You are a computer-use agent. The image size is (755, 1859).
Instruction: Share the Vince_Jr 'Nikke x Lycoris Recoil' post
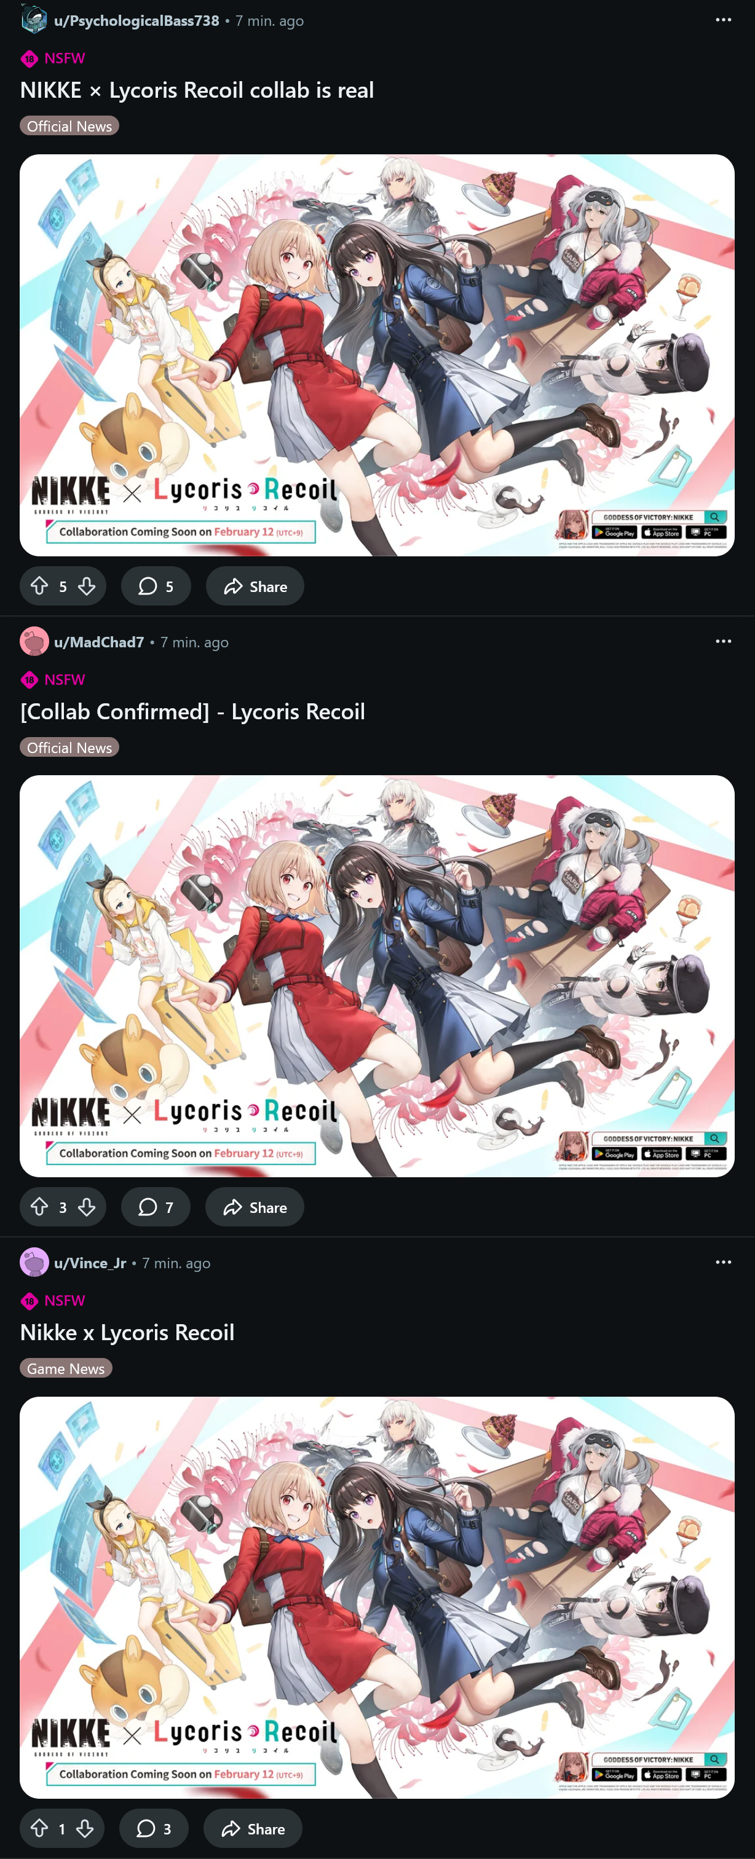point(253,1828)
